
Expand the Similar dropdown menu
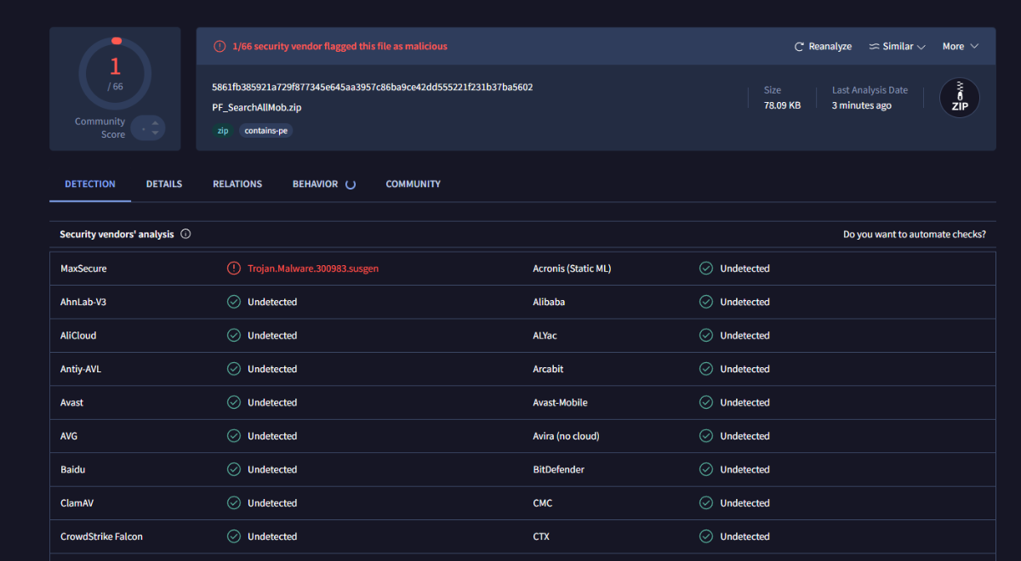897,47
